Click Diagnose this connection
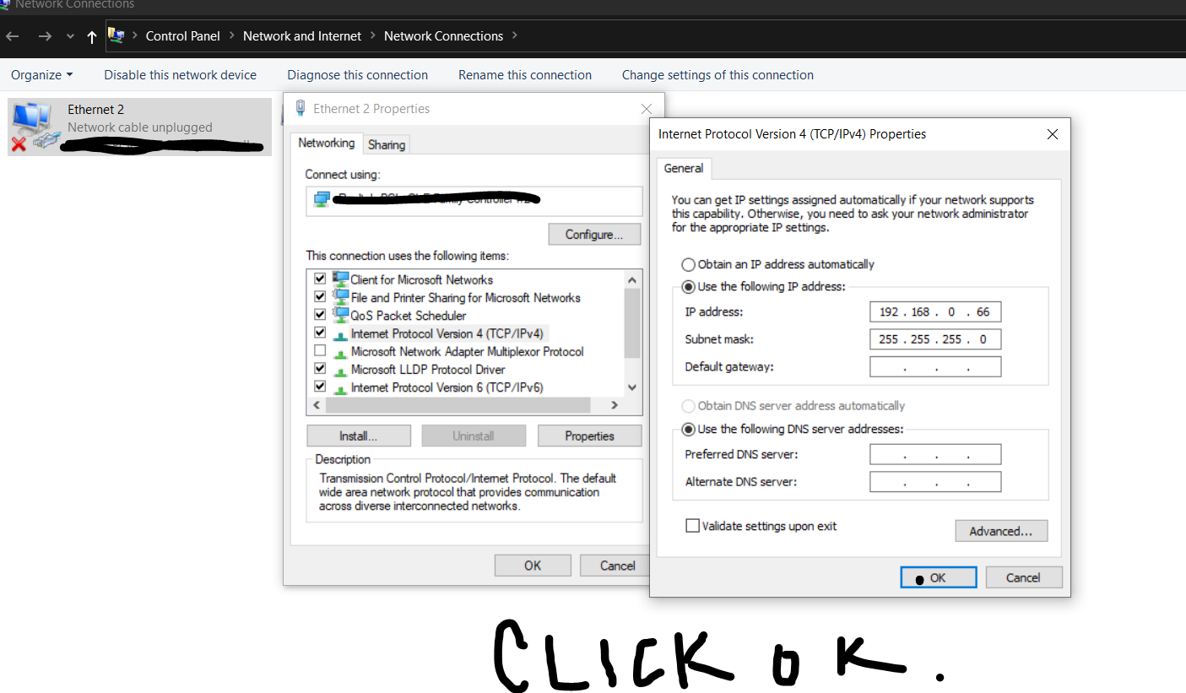This screenshot has height=693, width=1186. tap(358, 75)
